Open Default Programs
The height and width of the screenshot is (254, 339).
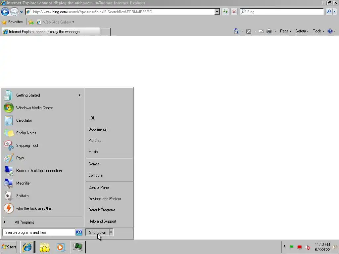tap(109, 210)
